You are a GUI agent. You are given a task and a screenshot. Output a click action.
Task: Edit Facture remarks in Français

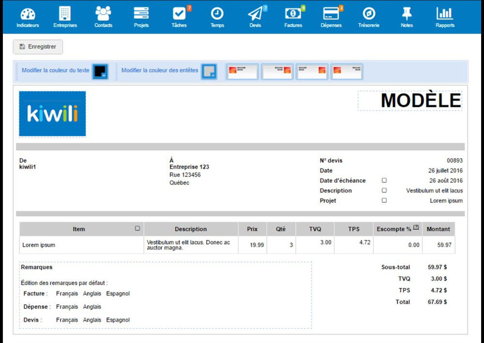pyautogui.click(x=67, y=294)
